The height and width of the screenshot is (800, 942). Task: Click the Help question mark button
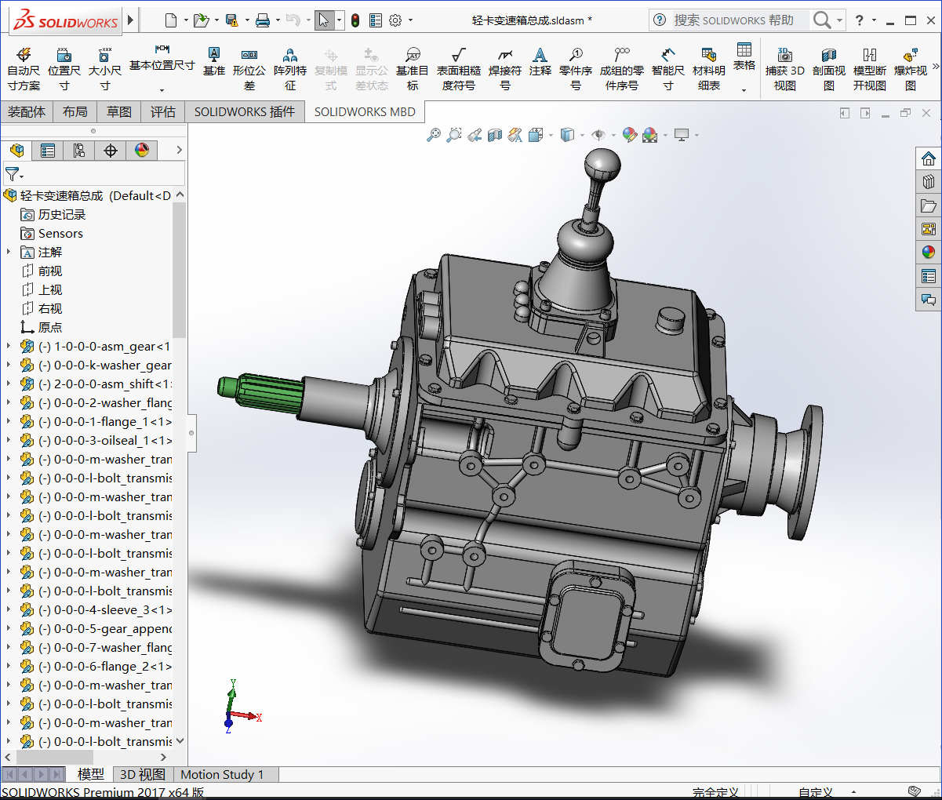click(859, 20)
